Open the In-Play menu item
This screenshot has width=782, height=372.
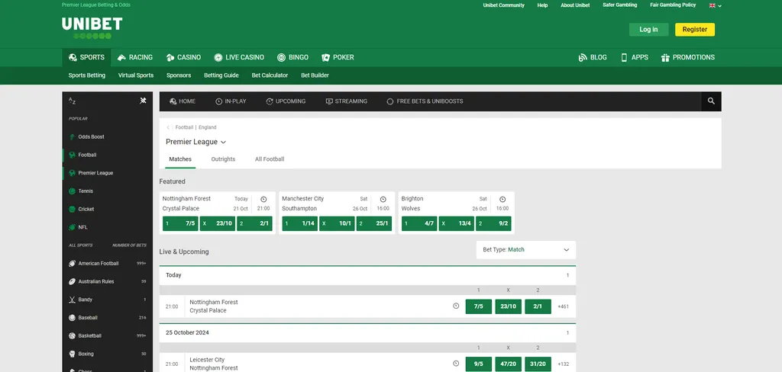[231, 101]
